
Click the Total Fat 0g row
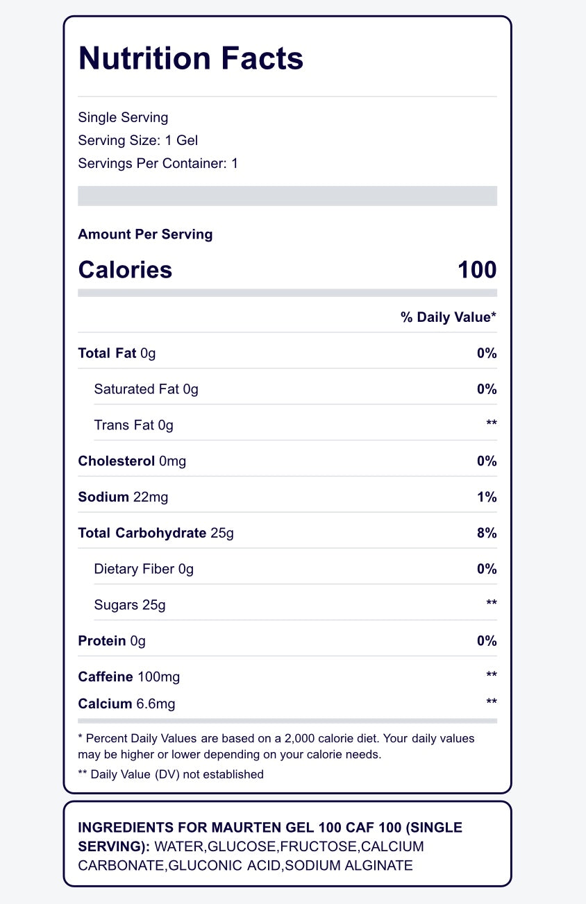click(x=287, y=353)
